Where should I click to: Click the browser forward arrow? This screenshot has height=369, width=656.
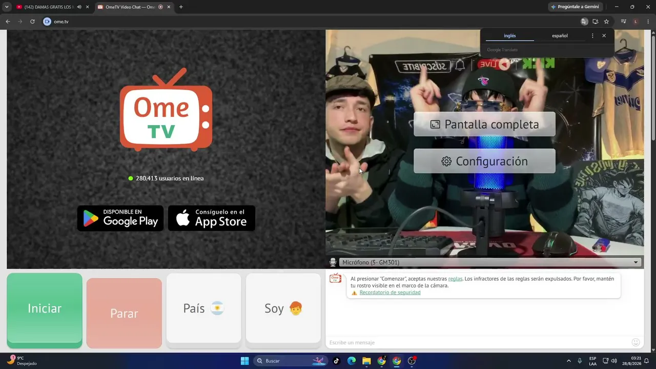click(20, 22)
